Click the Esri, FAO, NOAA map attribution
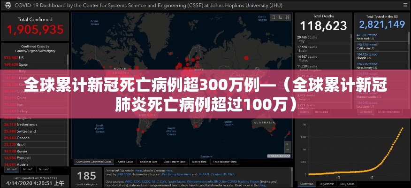The height and width of the screenshot is (188, 411). tap(279, 156)
